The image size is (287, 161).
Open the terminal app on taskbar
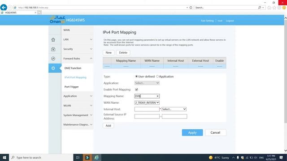point(87,157)
